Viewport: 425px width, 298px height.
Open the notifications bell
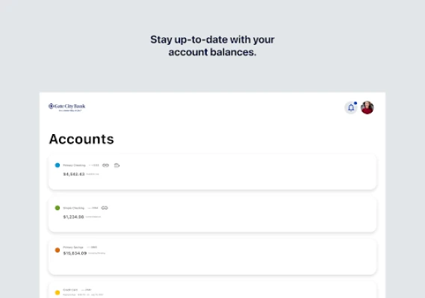(351, 107)
